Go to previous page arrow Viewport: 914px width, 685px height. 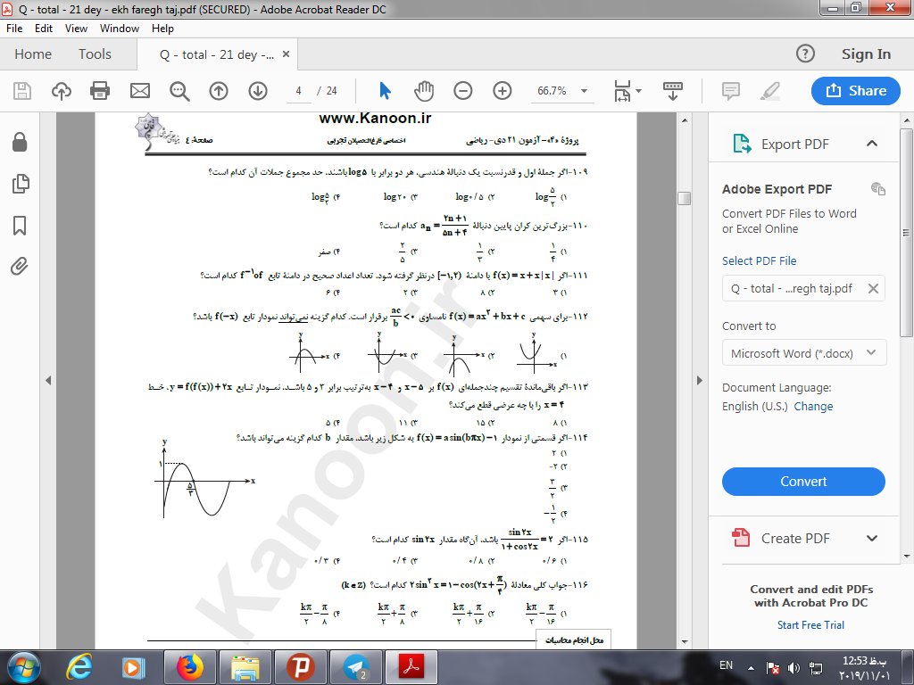point(219,91)
